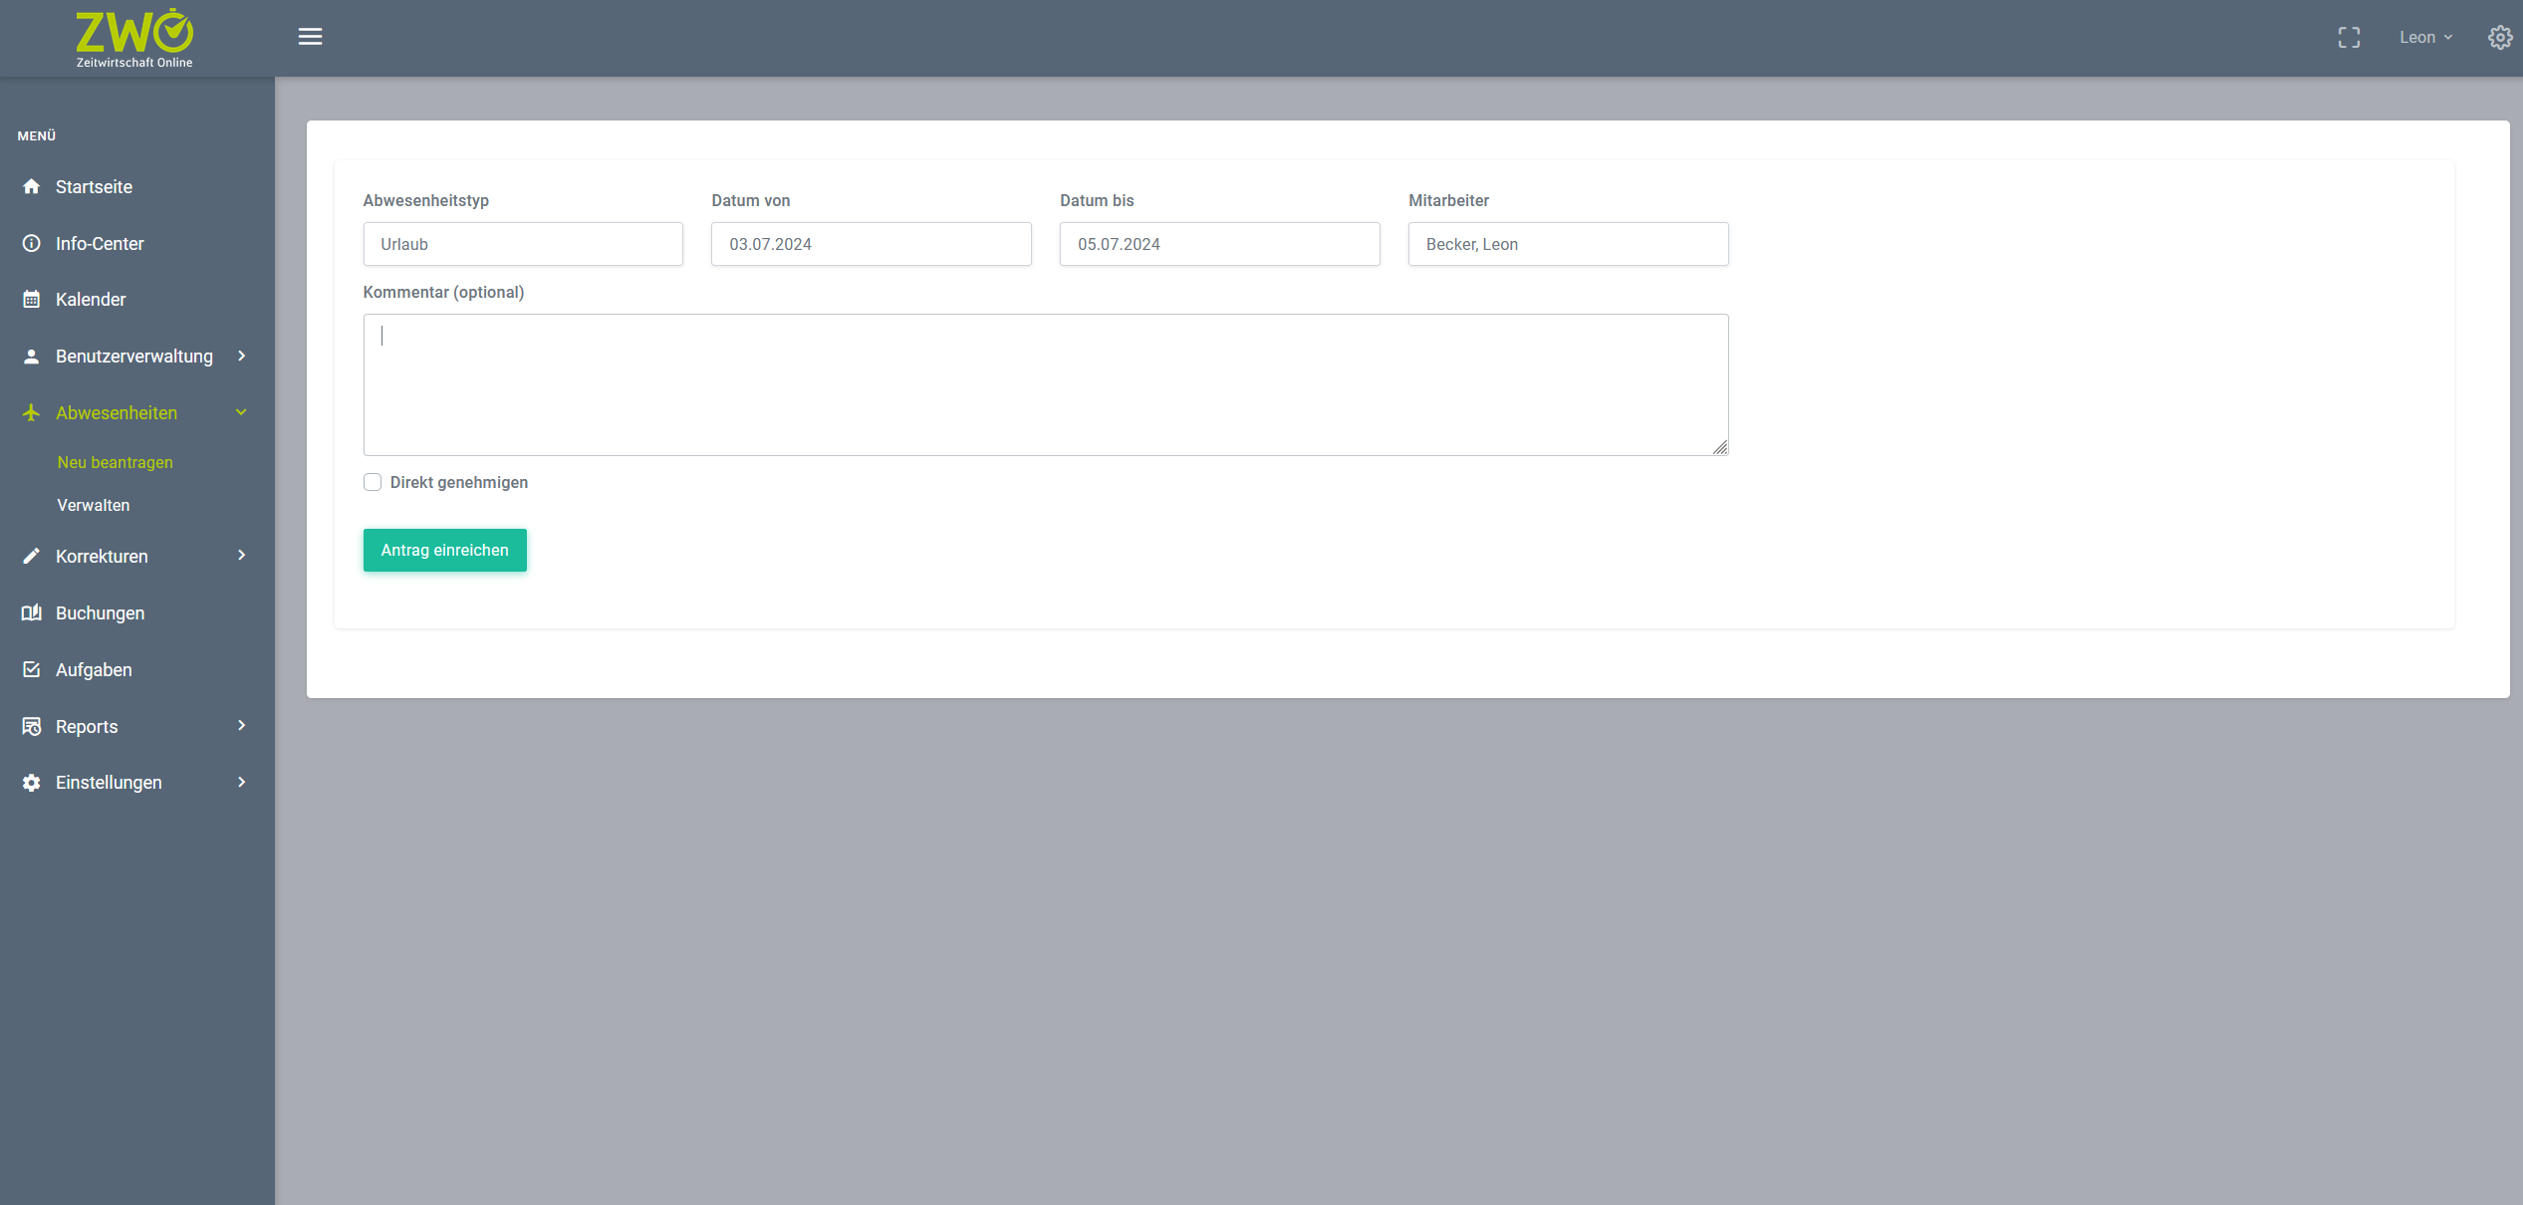
Task: Submit with Antrag einreichen button
Action: pyautogui.click(x=444, y=551)
